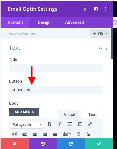Underline the selected body text
Viewport: 117px width, 149px height.
[x=89, y=134]
